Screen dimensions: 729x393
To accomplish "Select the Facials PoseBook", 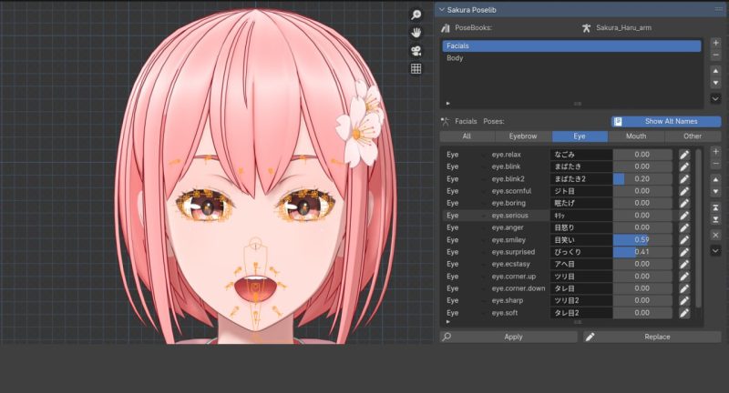I will click(x=571, y=45).
